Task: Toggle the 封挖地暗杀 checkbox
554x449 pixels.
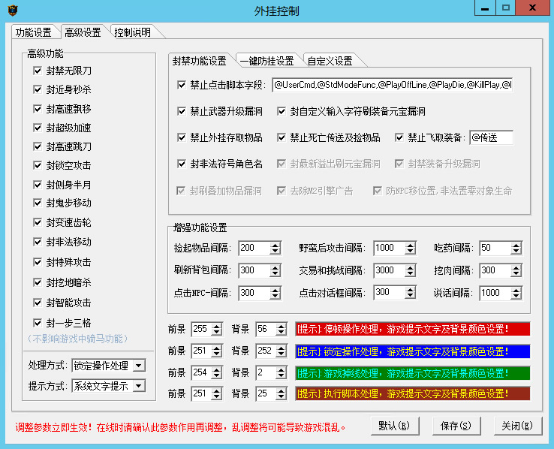Action: 37,282
